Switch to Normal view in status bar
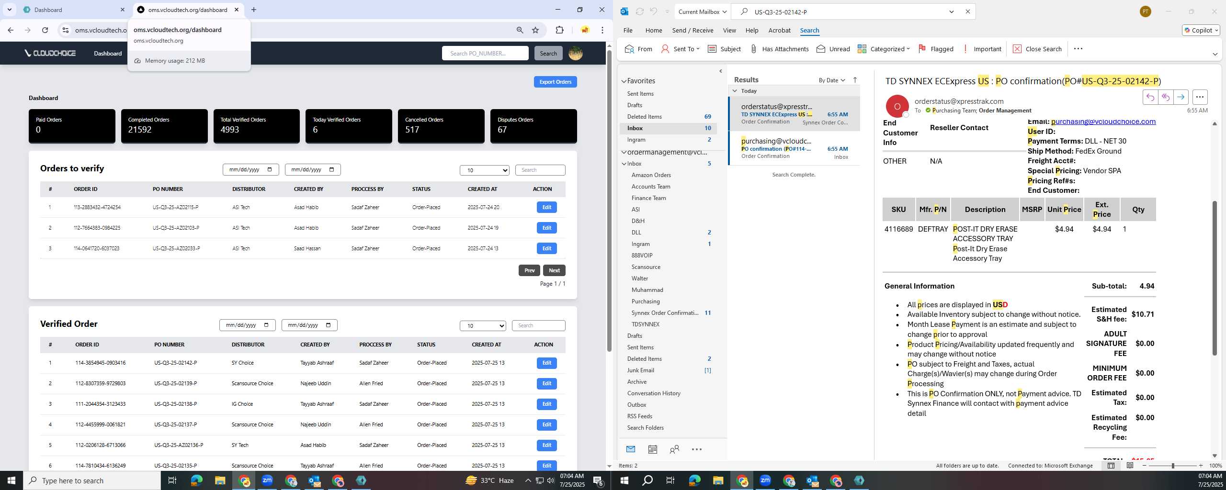This screenshot has height=490, width=1226. [x=1111, y=466]
